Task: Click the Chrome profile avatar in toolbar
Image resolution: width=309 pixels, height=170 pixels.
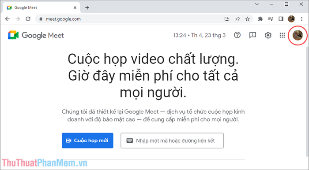Action: tap(291, 19)
